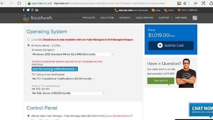The image size is (213, 120).
Task: Click the Operating System heading
Action: coord(47,32)
